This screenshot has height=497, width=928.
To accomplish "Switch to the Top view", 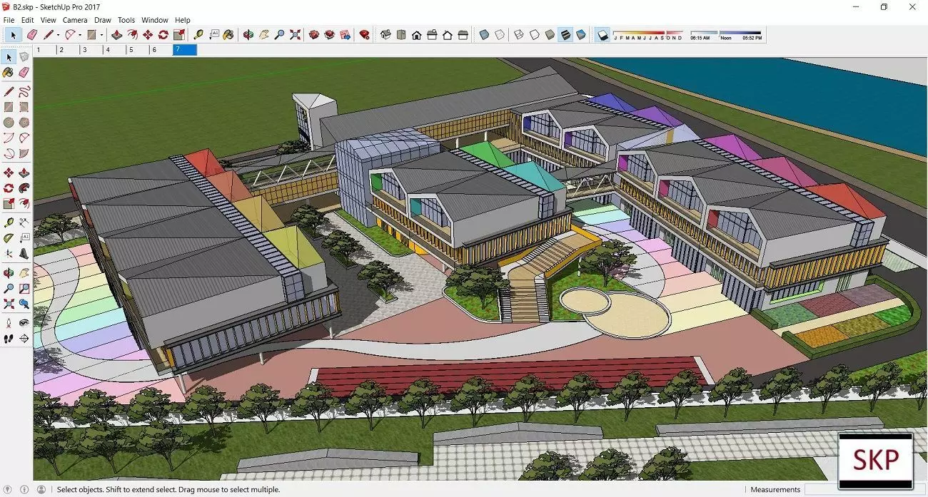I will 401,34.
